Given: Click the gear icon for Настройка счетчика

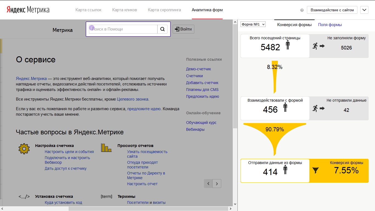Looking at the screenshot, I should [x=24, y=149].
